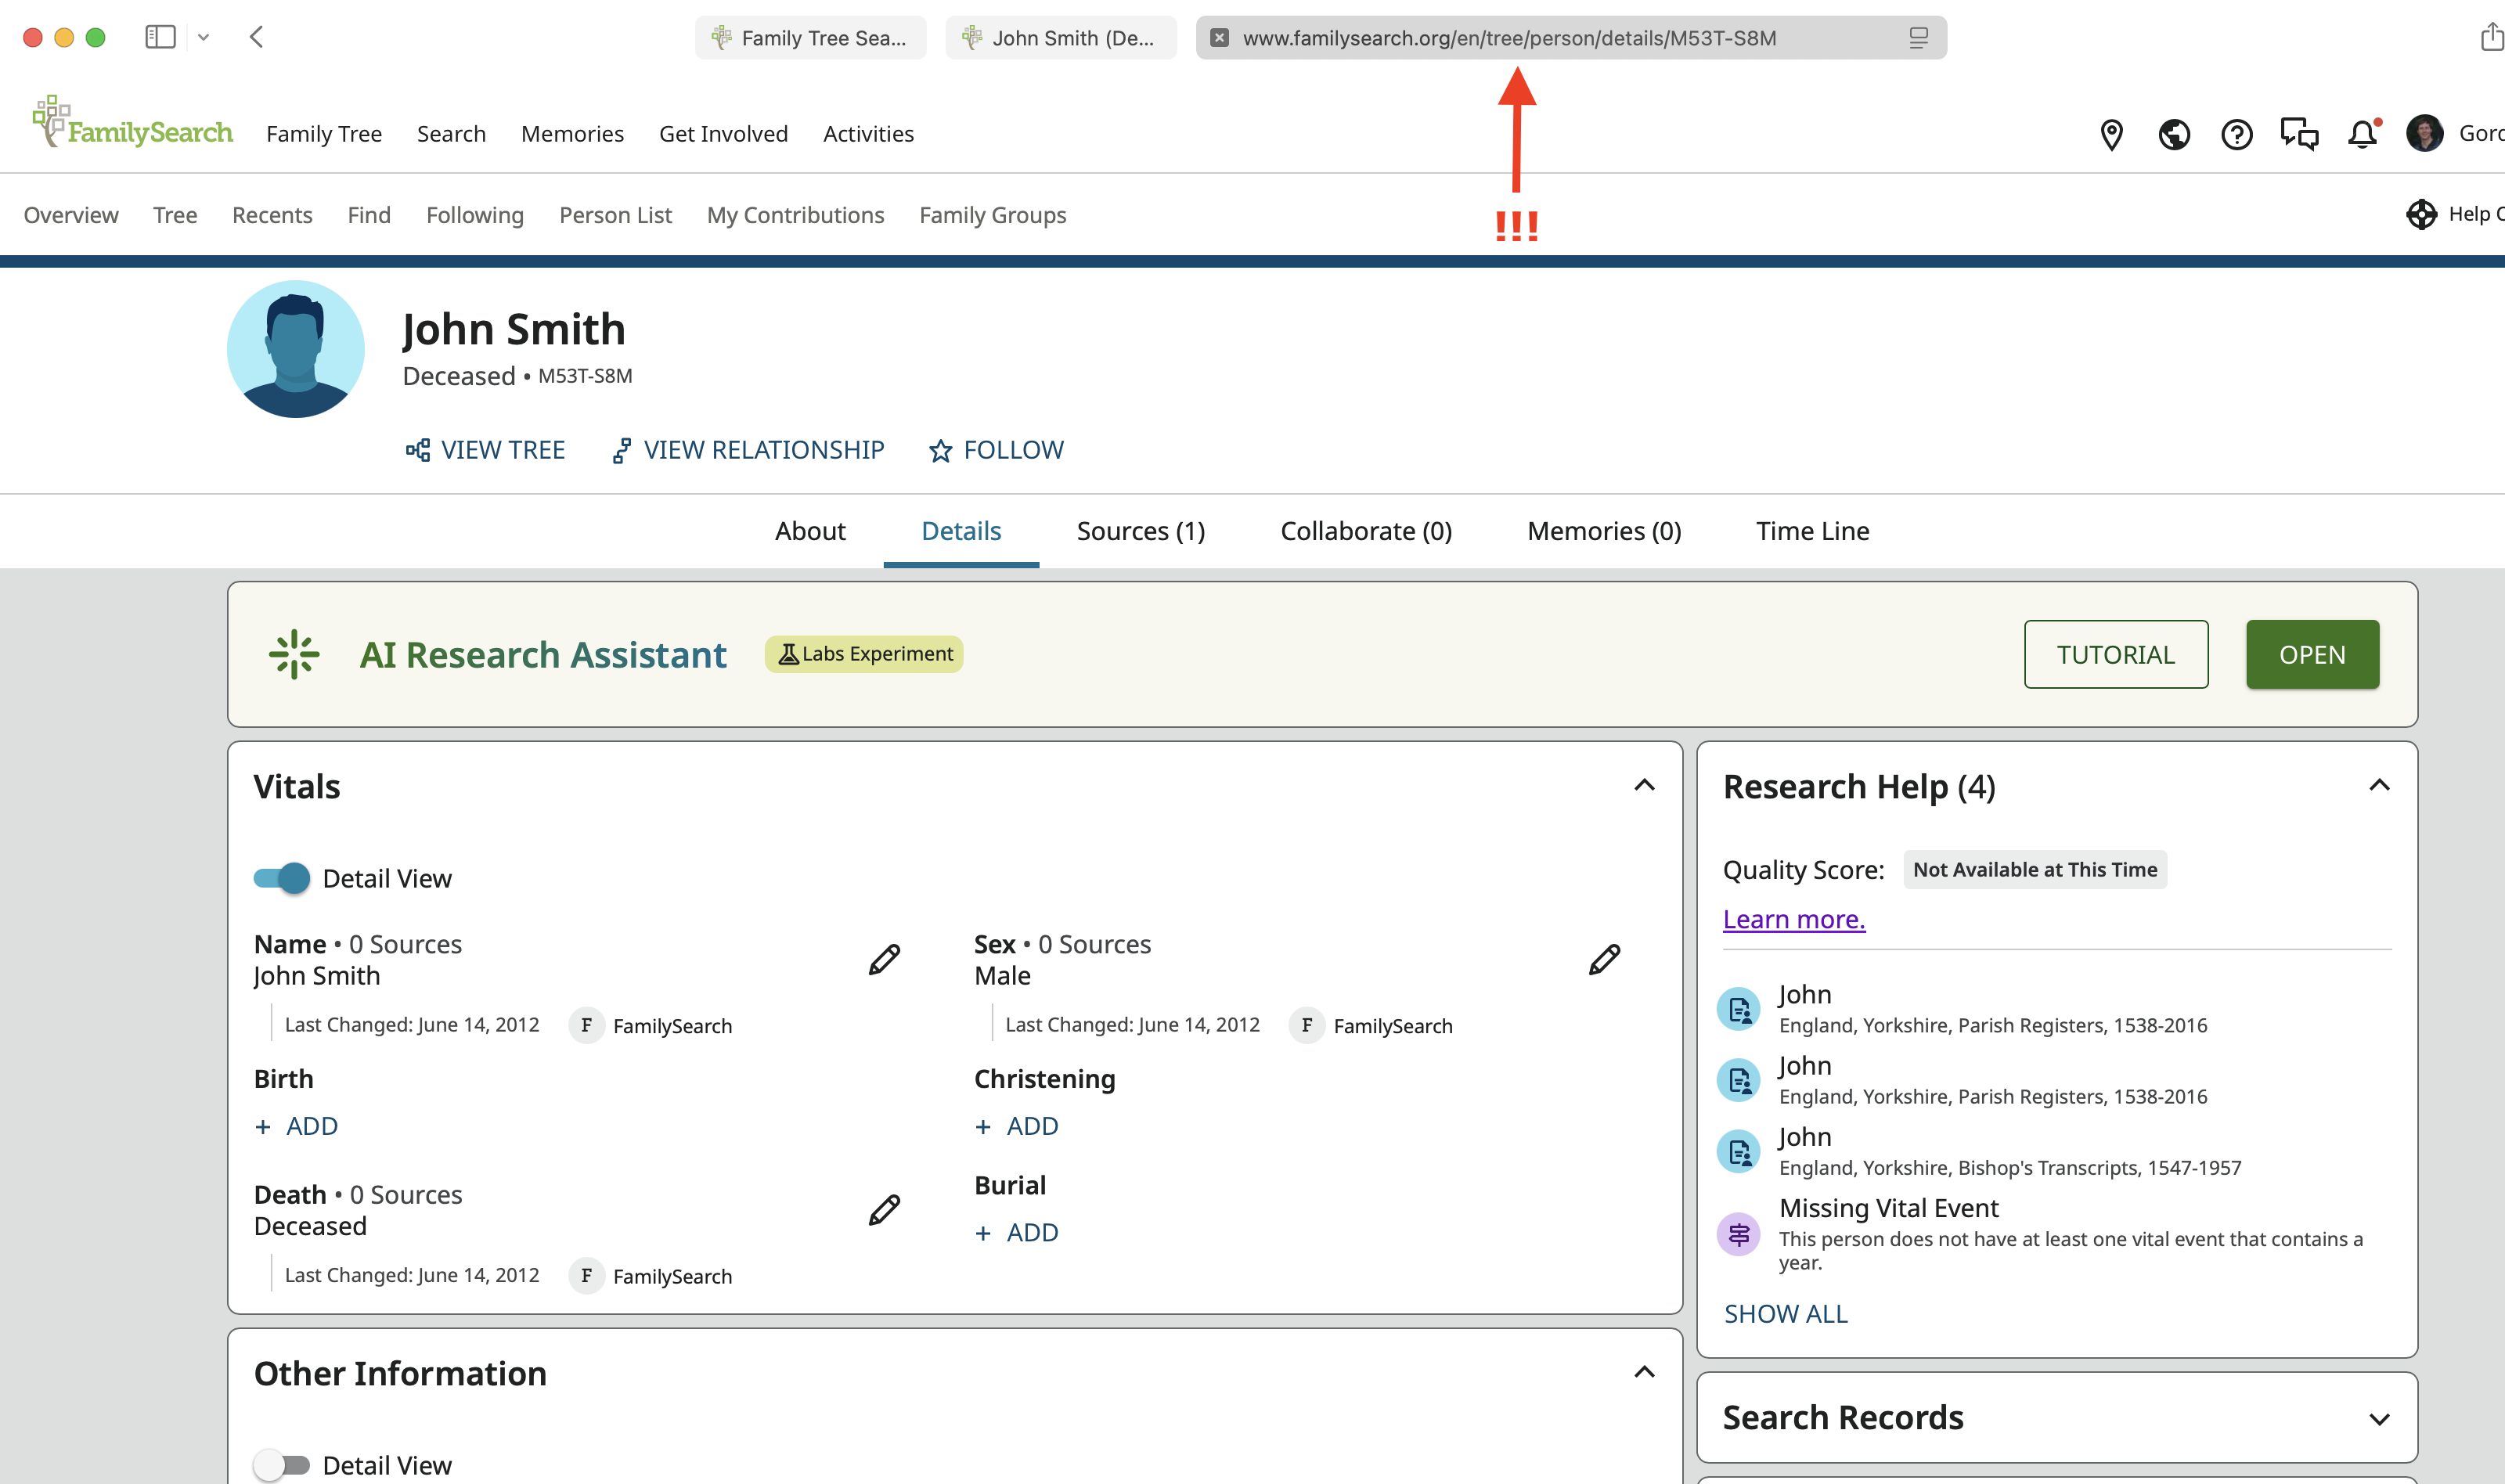The width and height of the screenshot is (2505, 1484).
Task: Switch to the Family Tree Search browser tab
Action: (810, 38)
